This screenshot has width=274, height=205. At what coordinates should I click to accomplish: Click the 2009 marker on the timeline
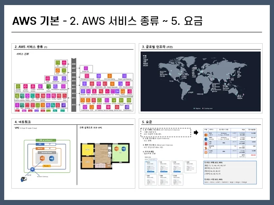click(x=74, y=77)
